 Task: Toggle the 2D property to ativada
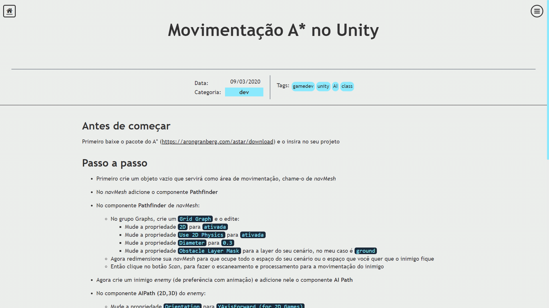tap(182, 227)
